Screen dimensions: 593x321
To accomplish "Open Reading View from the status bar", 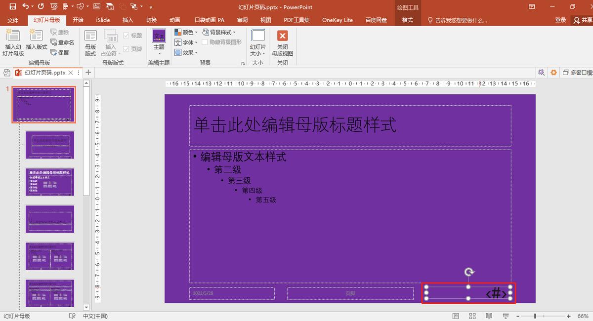I will pyautogui.click(x=488, y=315).
